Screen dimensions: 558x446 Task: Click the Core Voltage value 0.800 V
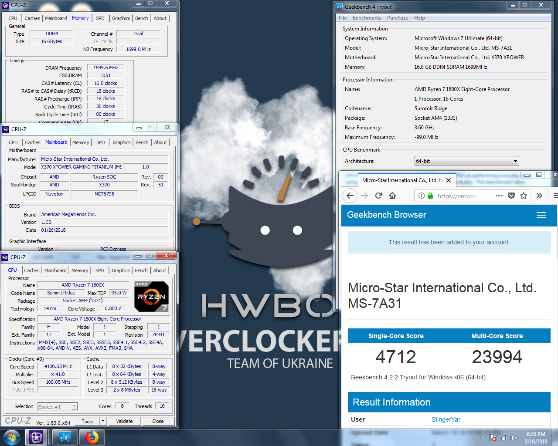113,308
